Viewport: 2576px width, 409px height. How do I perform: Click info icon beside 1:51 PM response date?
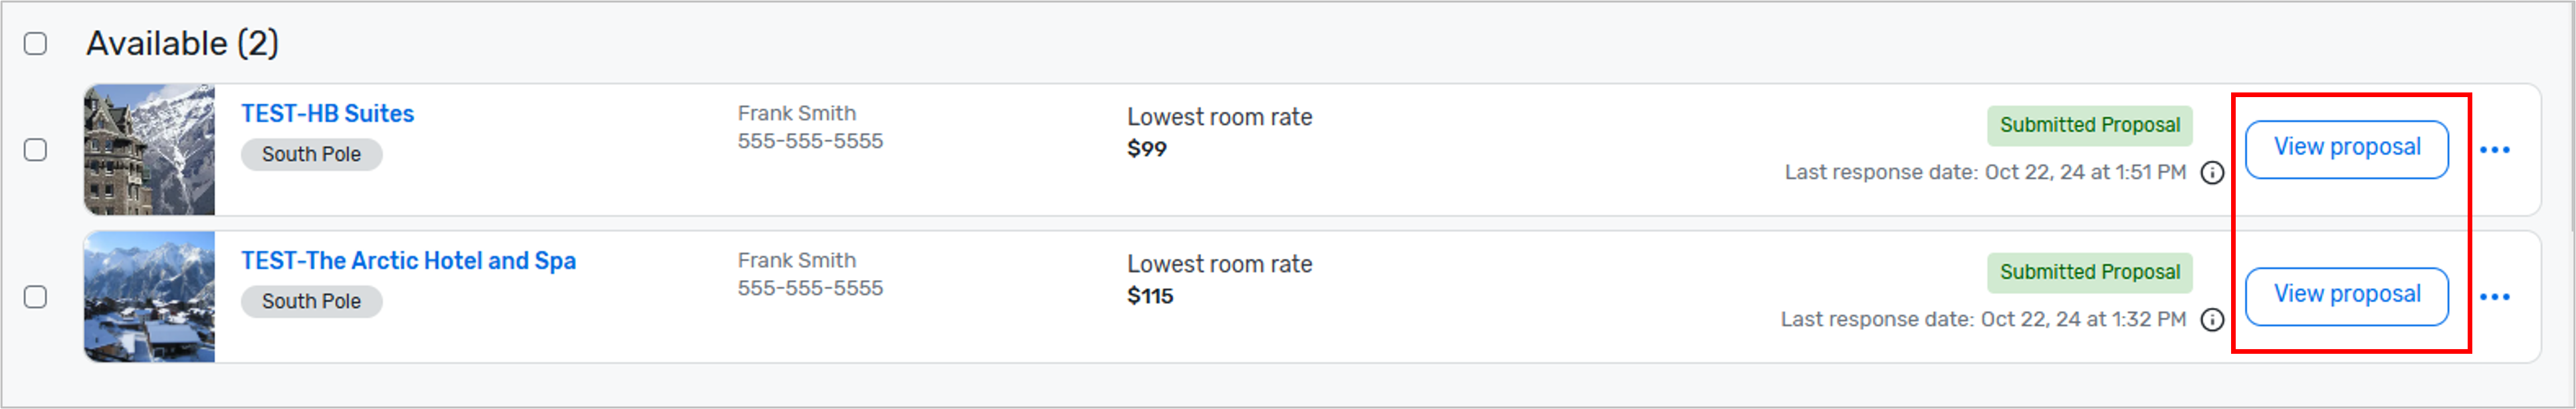(x=2212, y=173)
